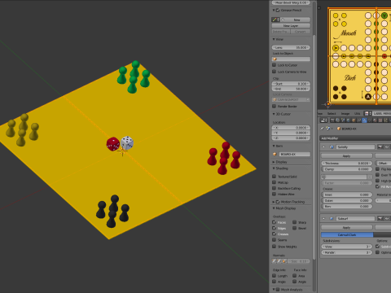The image size is (391, 293).
Task: Enable edge Length info checkbox
Action: click(275, 276)
